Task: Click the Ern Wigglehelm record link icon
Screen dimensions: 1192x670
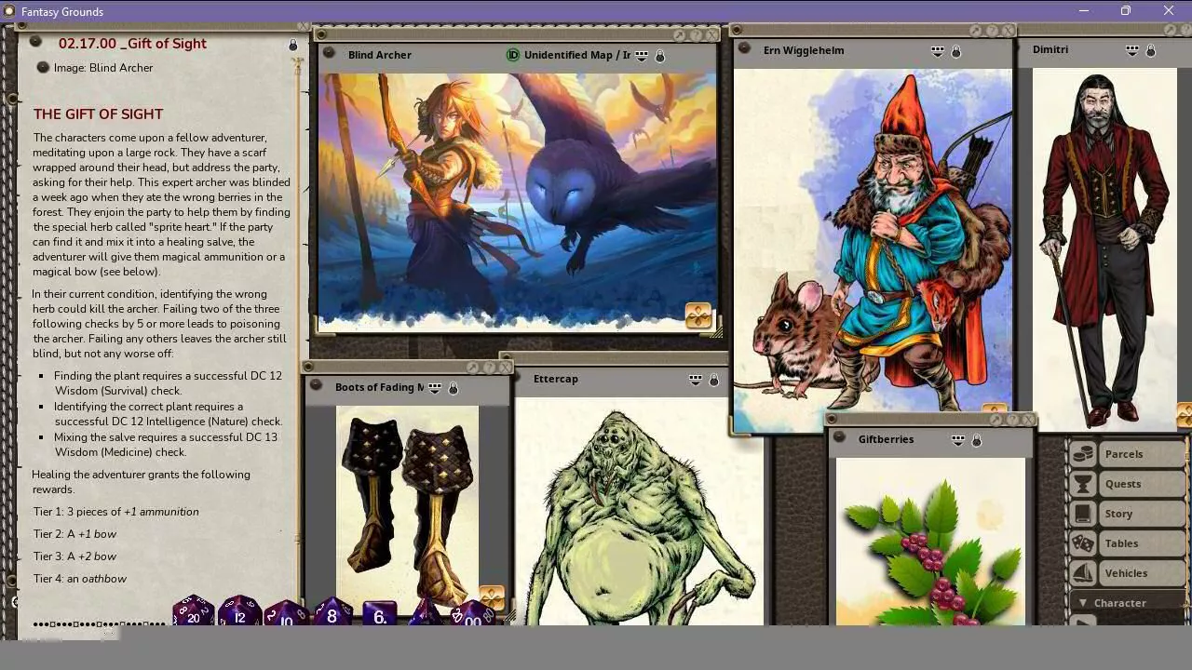Action: pos(744,48)
